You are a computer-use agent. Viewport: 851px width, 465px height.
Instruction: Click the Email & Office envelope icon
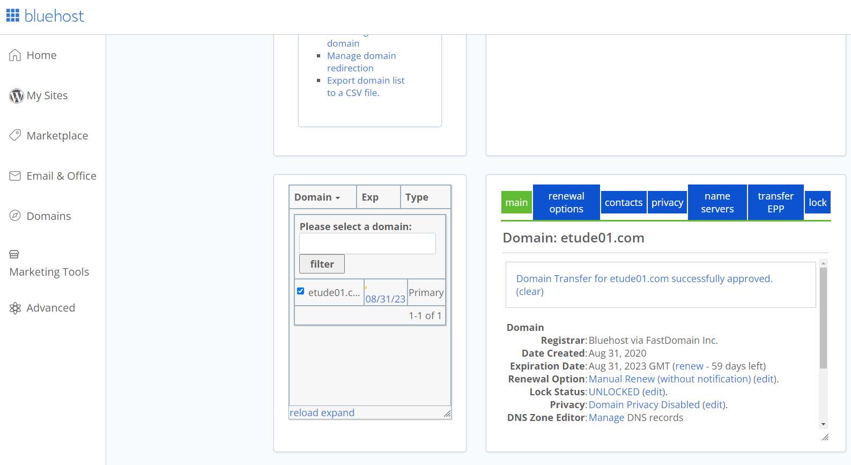coord(15,176)
